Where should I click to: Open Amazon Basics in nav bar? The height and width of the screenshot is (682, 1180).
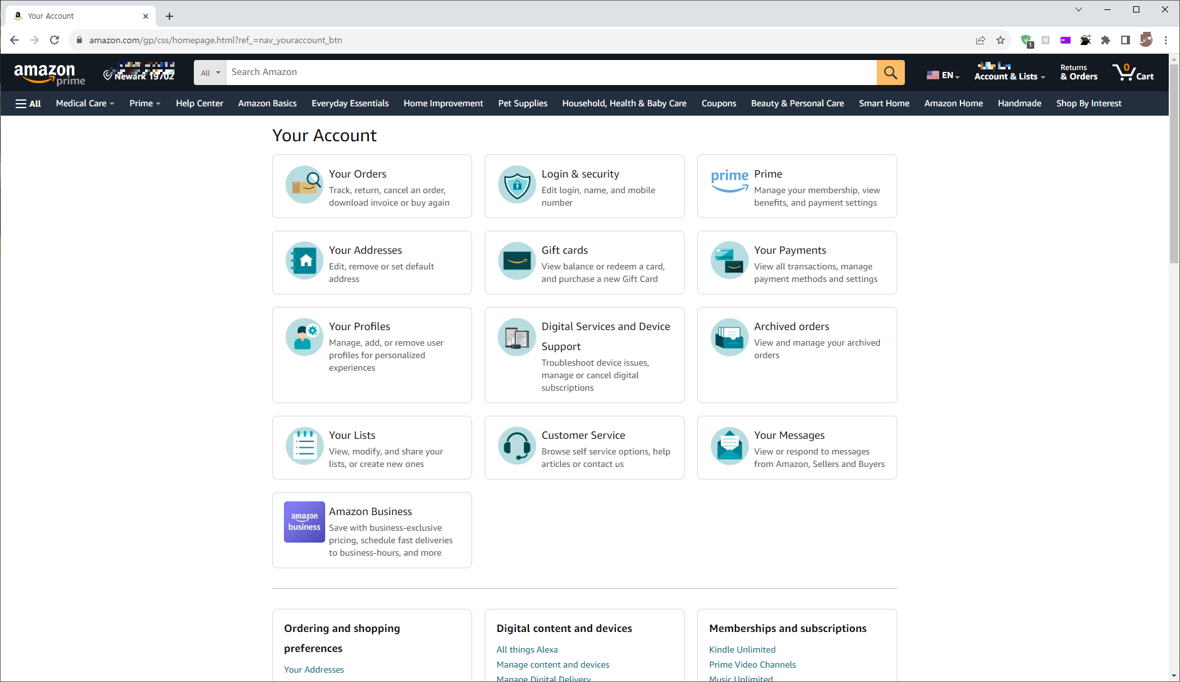pyautogui.click(x=268, y=104)
